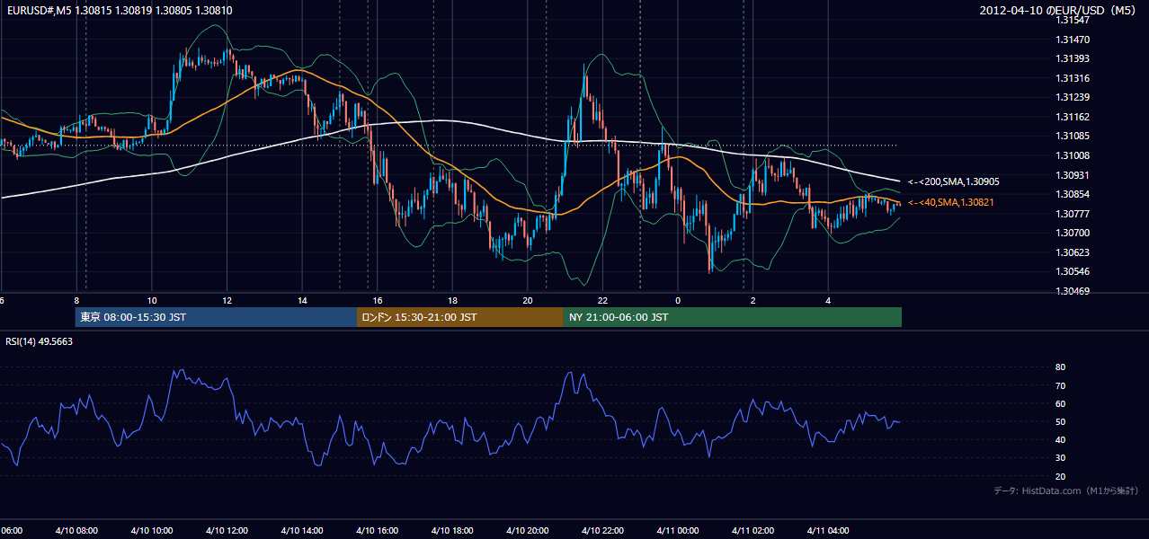Viewport: 1149px width, 539px height.
Task: Click hour 12 on the price chart axis
Action: [x=227, y=301]
